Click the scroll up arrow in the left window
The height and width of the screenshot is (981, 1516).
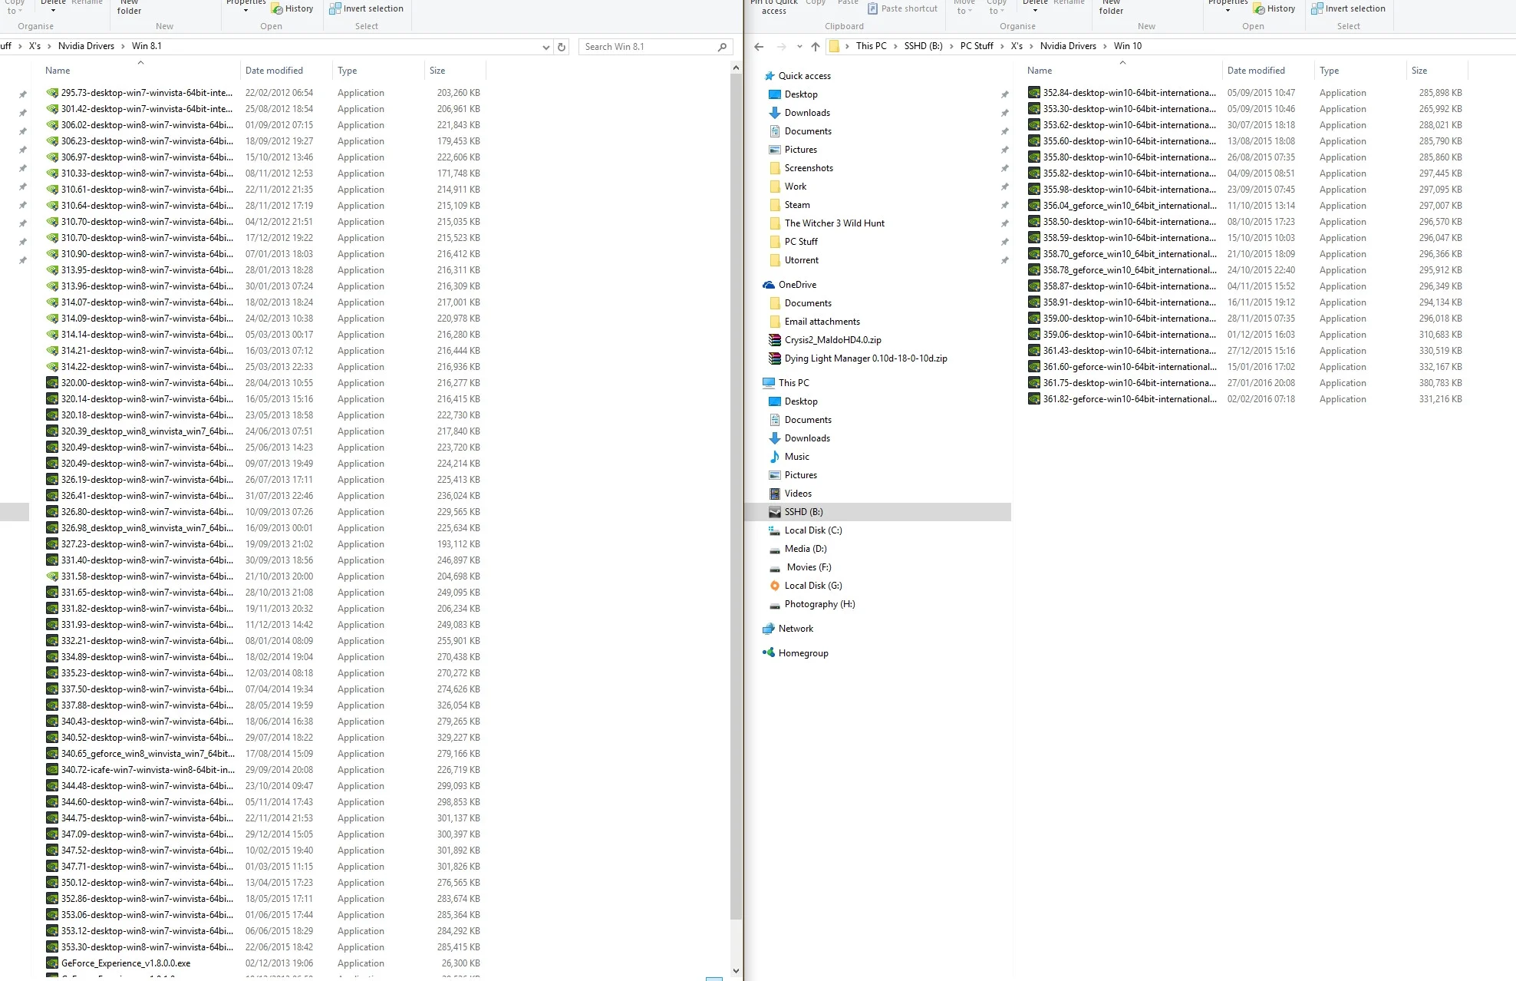pos(736,68)
